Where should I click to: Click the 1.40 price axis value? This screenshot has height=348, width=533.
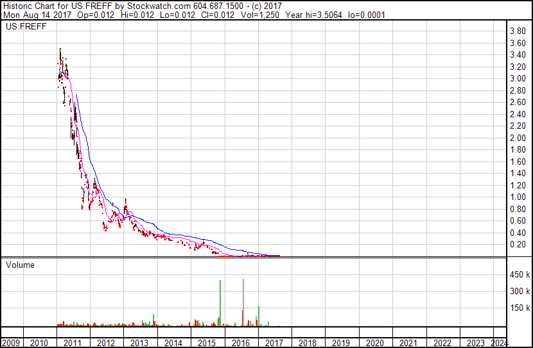tap(518, 173)
